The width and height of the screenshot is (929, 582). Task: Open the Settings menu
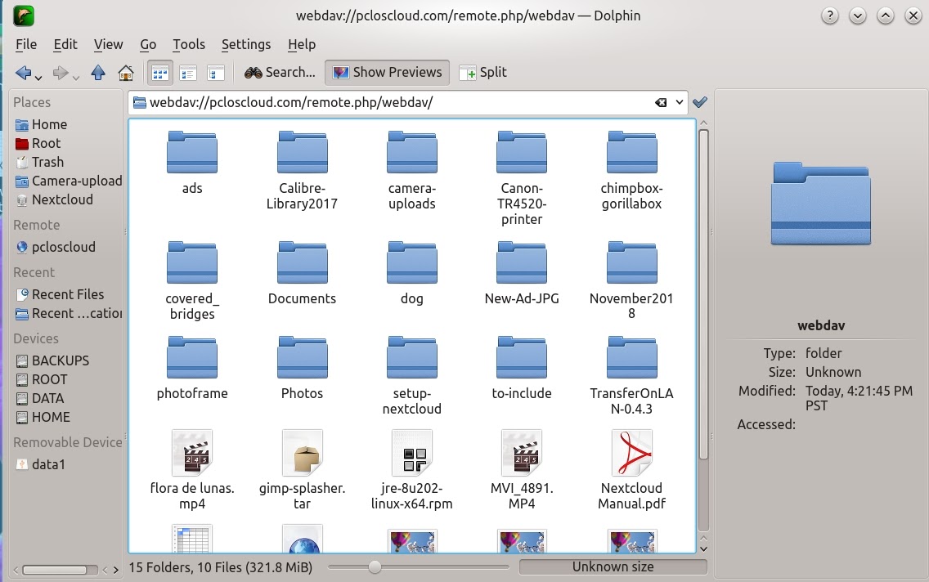click(x=246, y=44)
